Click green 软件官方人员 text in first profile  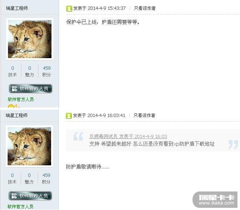21,100
